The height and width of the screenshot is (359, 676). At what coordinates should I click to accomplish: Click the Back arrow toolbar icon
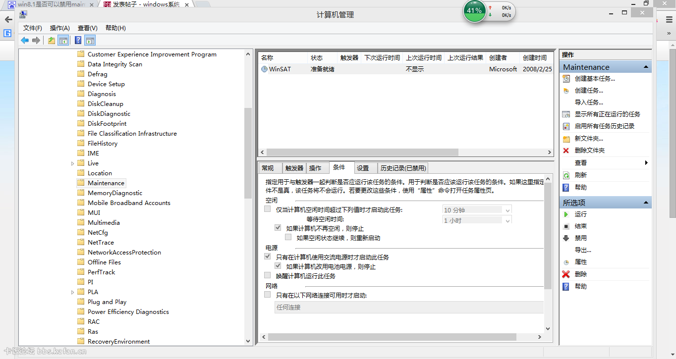point(24,41)
